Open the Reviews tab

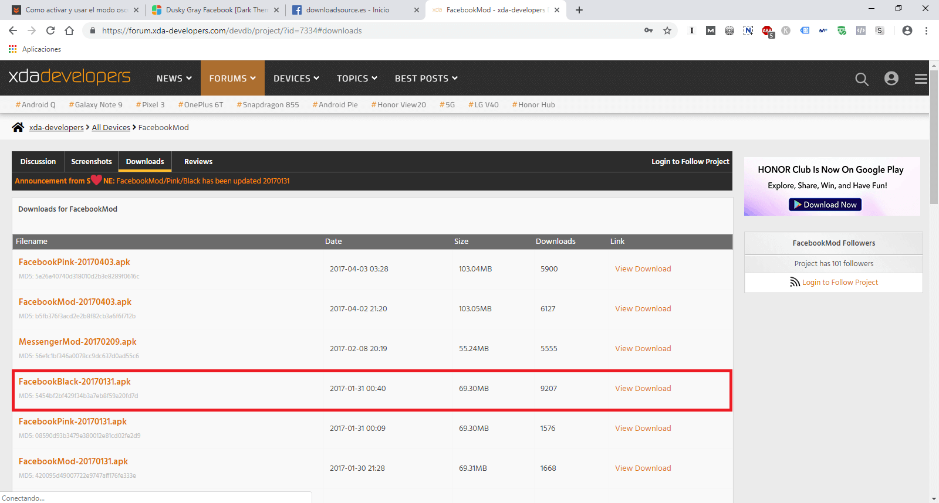click(198, 161)
